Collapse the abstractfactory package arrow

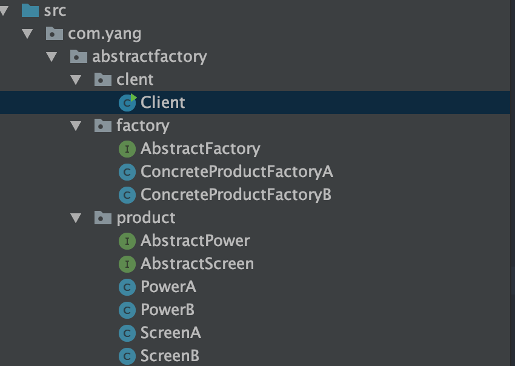[51, 56]
